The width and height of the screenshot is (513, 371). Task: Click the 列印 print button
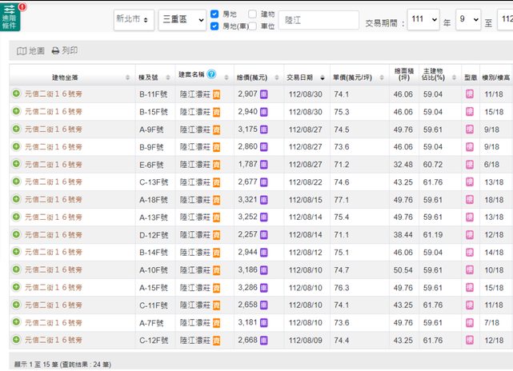pos(65,50)
